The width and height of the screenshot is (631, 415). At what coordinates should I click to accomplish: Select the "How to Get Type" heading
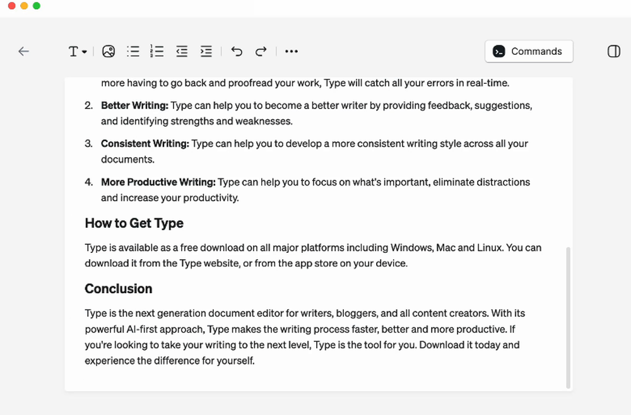coord(134,223)
